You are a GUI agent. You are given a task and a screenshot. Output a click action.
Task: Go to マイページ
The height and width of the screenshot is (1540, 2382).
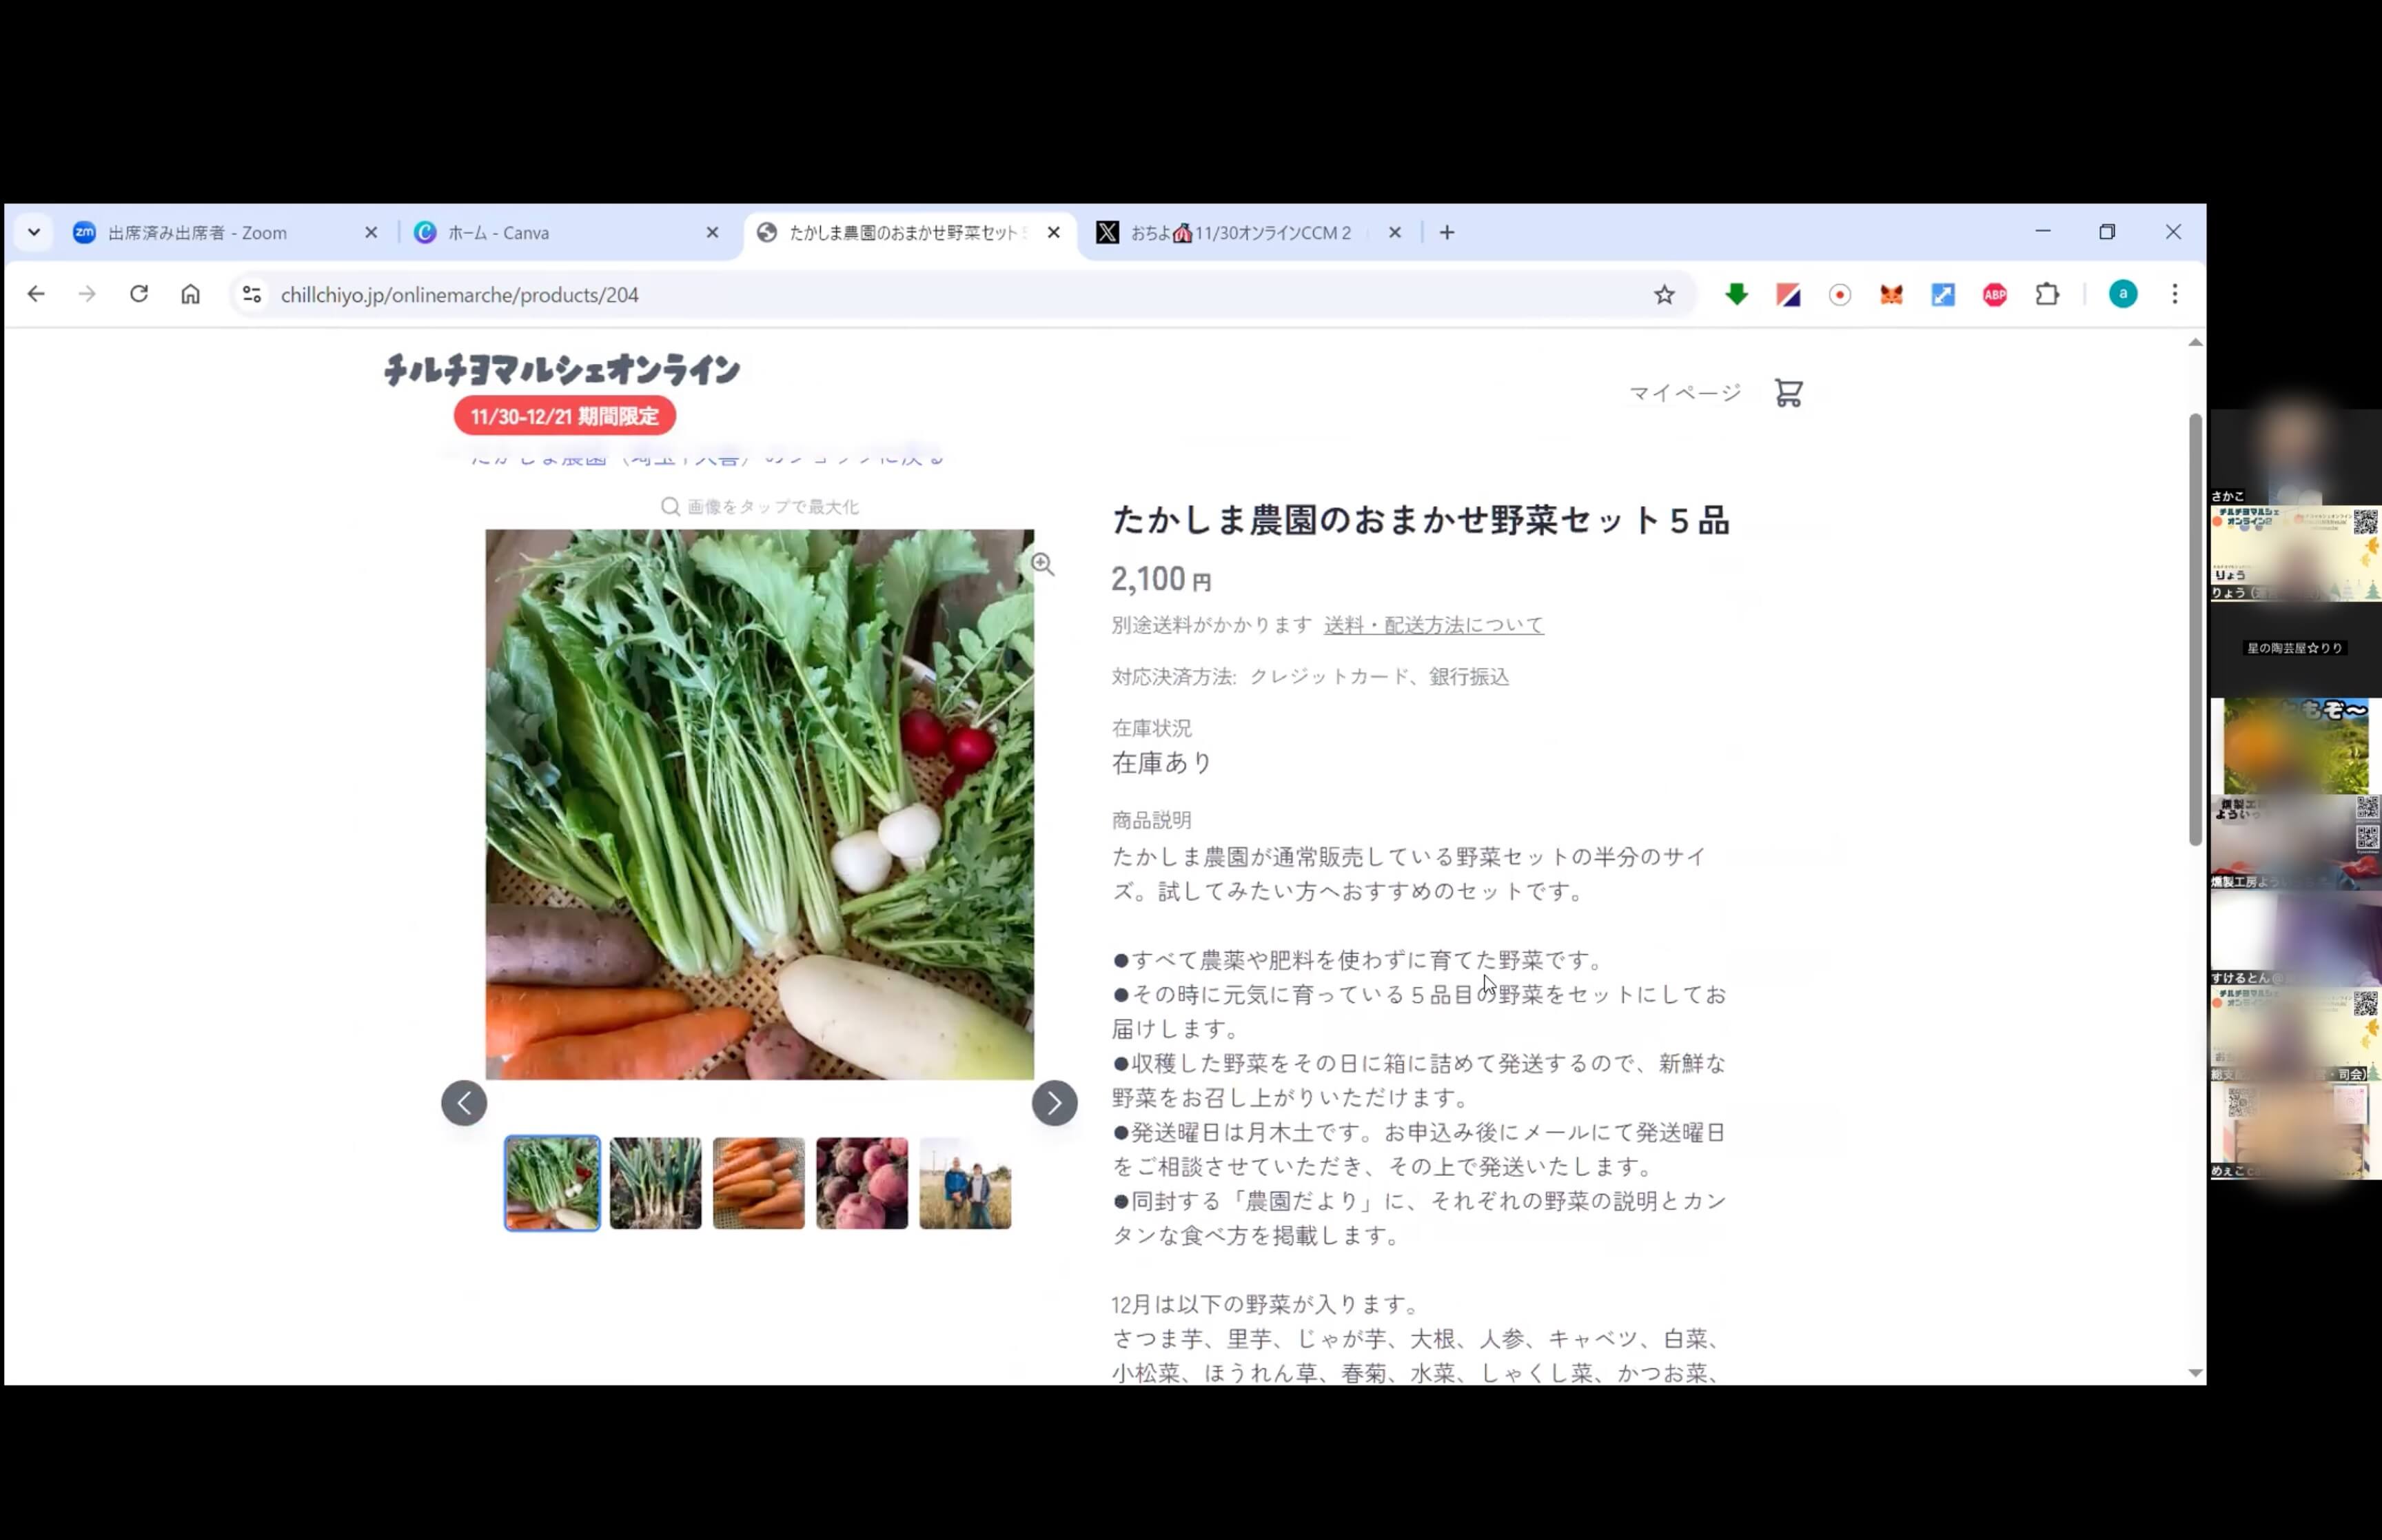coord(1684,393)
